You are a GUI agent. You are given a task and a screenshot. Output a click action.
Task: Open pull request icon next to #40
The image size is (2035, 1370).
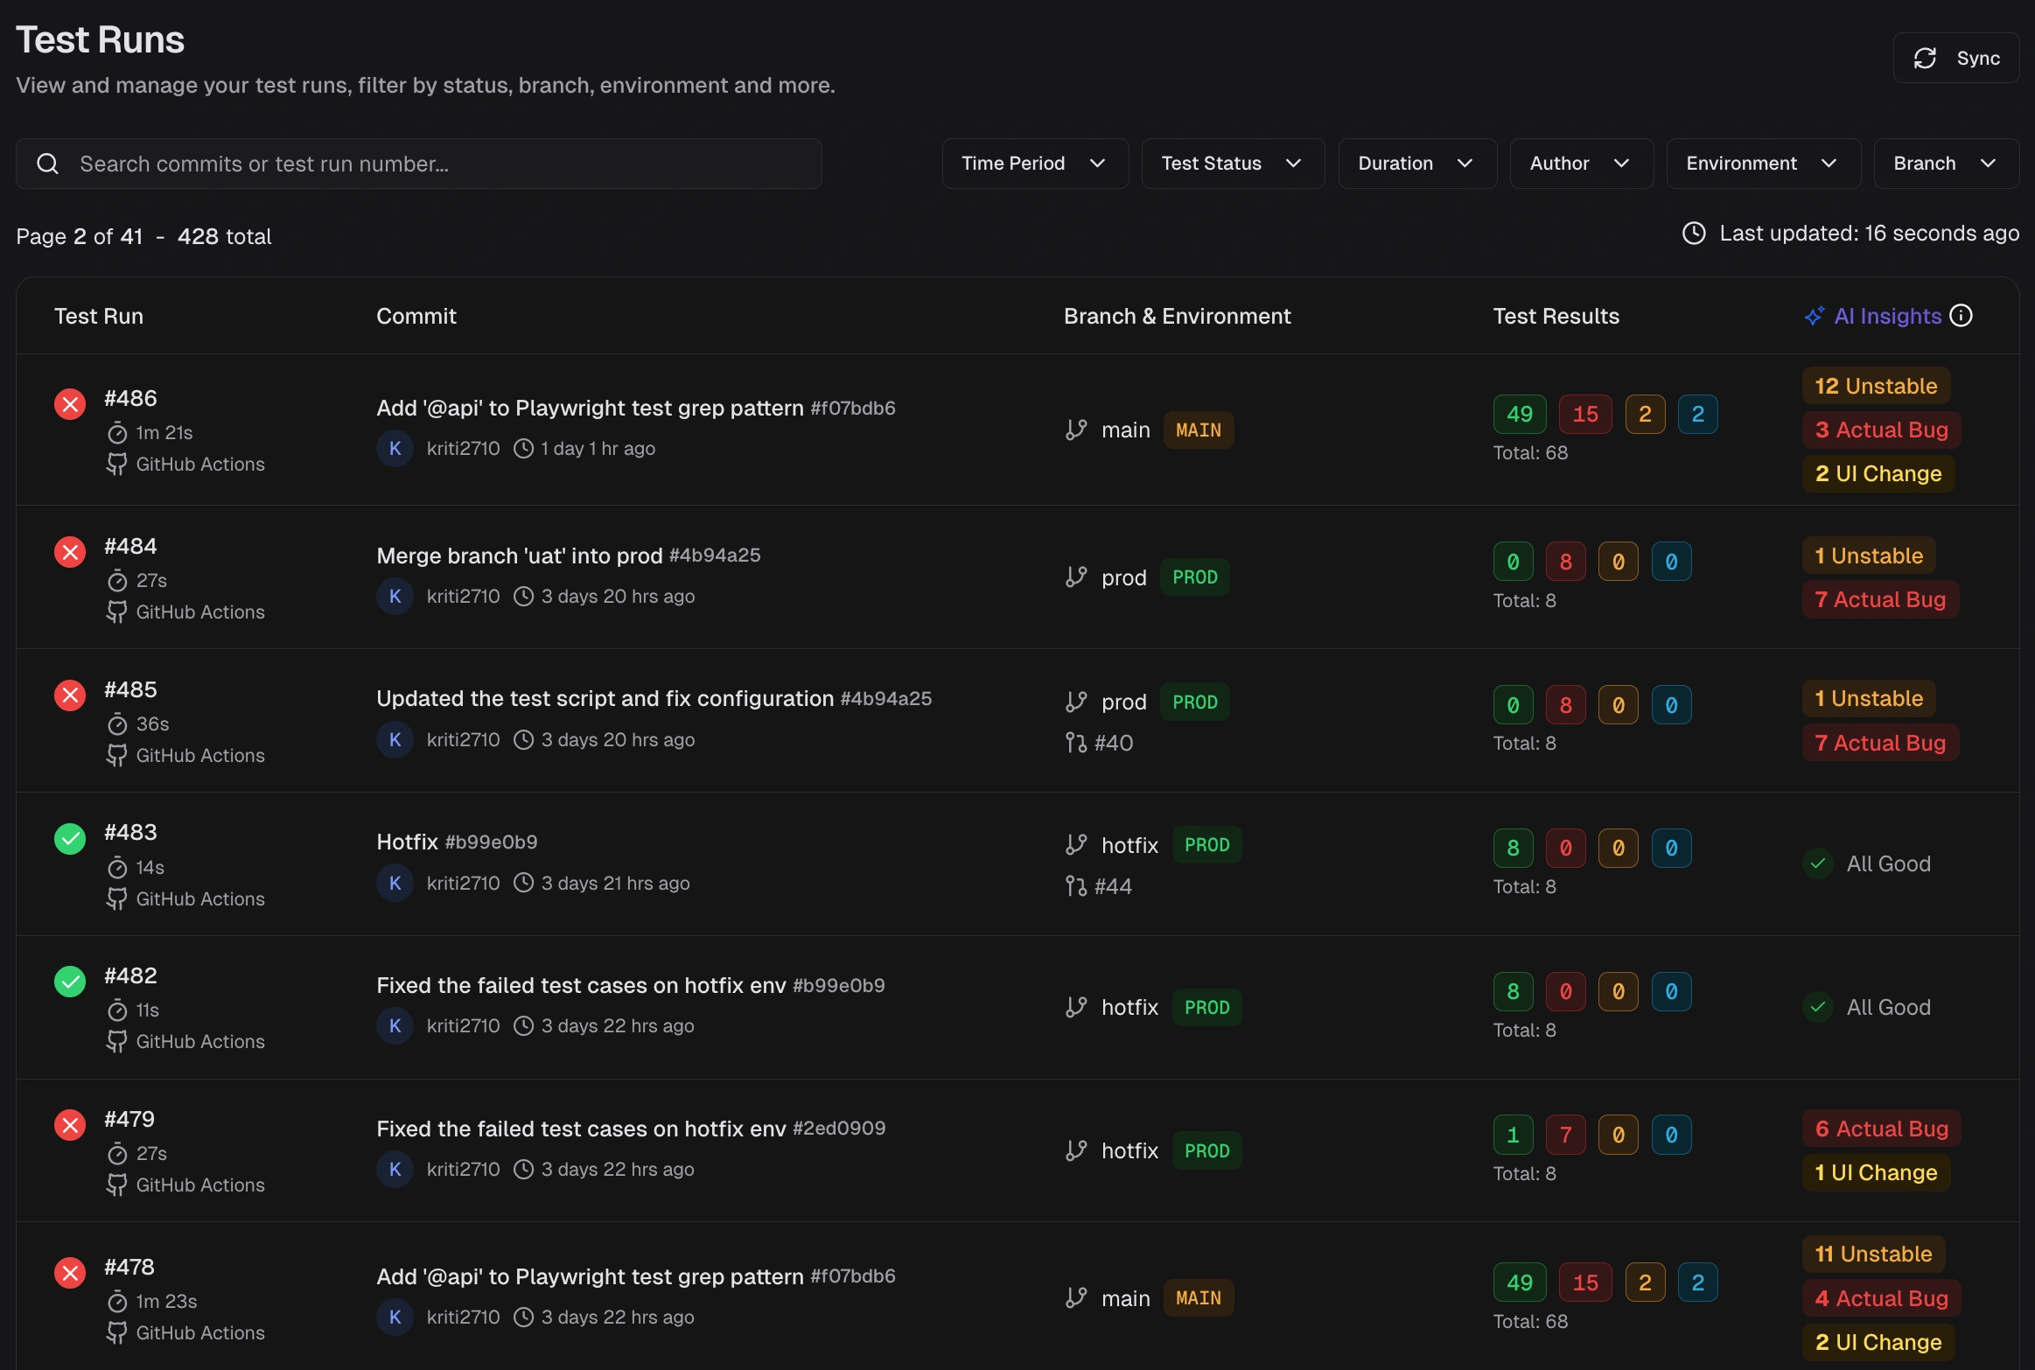[1075, 743]
